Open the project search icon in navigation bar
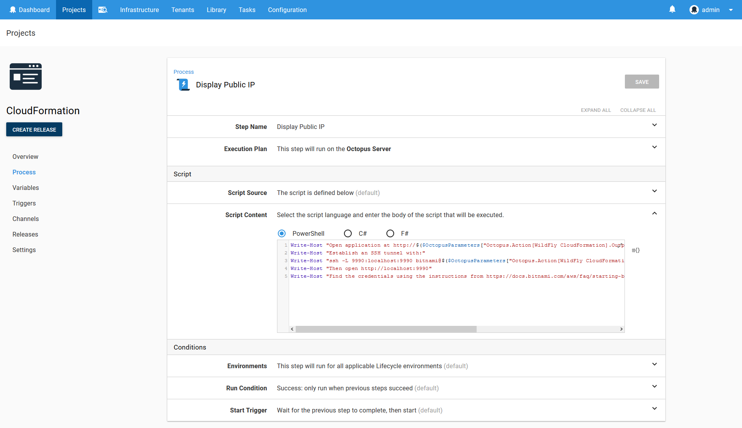 102,10
